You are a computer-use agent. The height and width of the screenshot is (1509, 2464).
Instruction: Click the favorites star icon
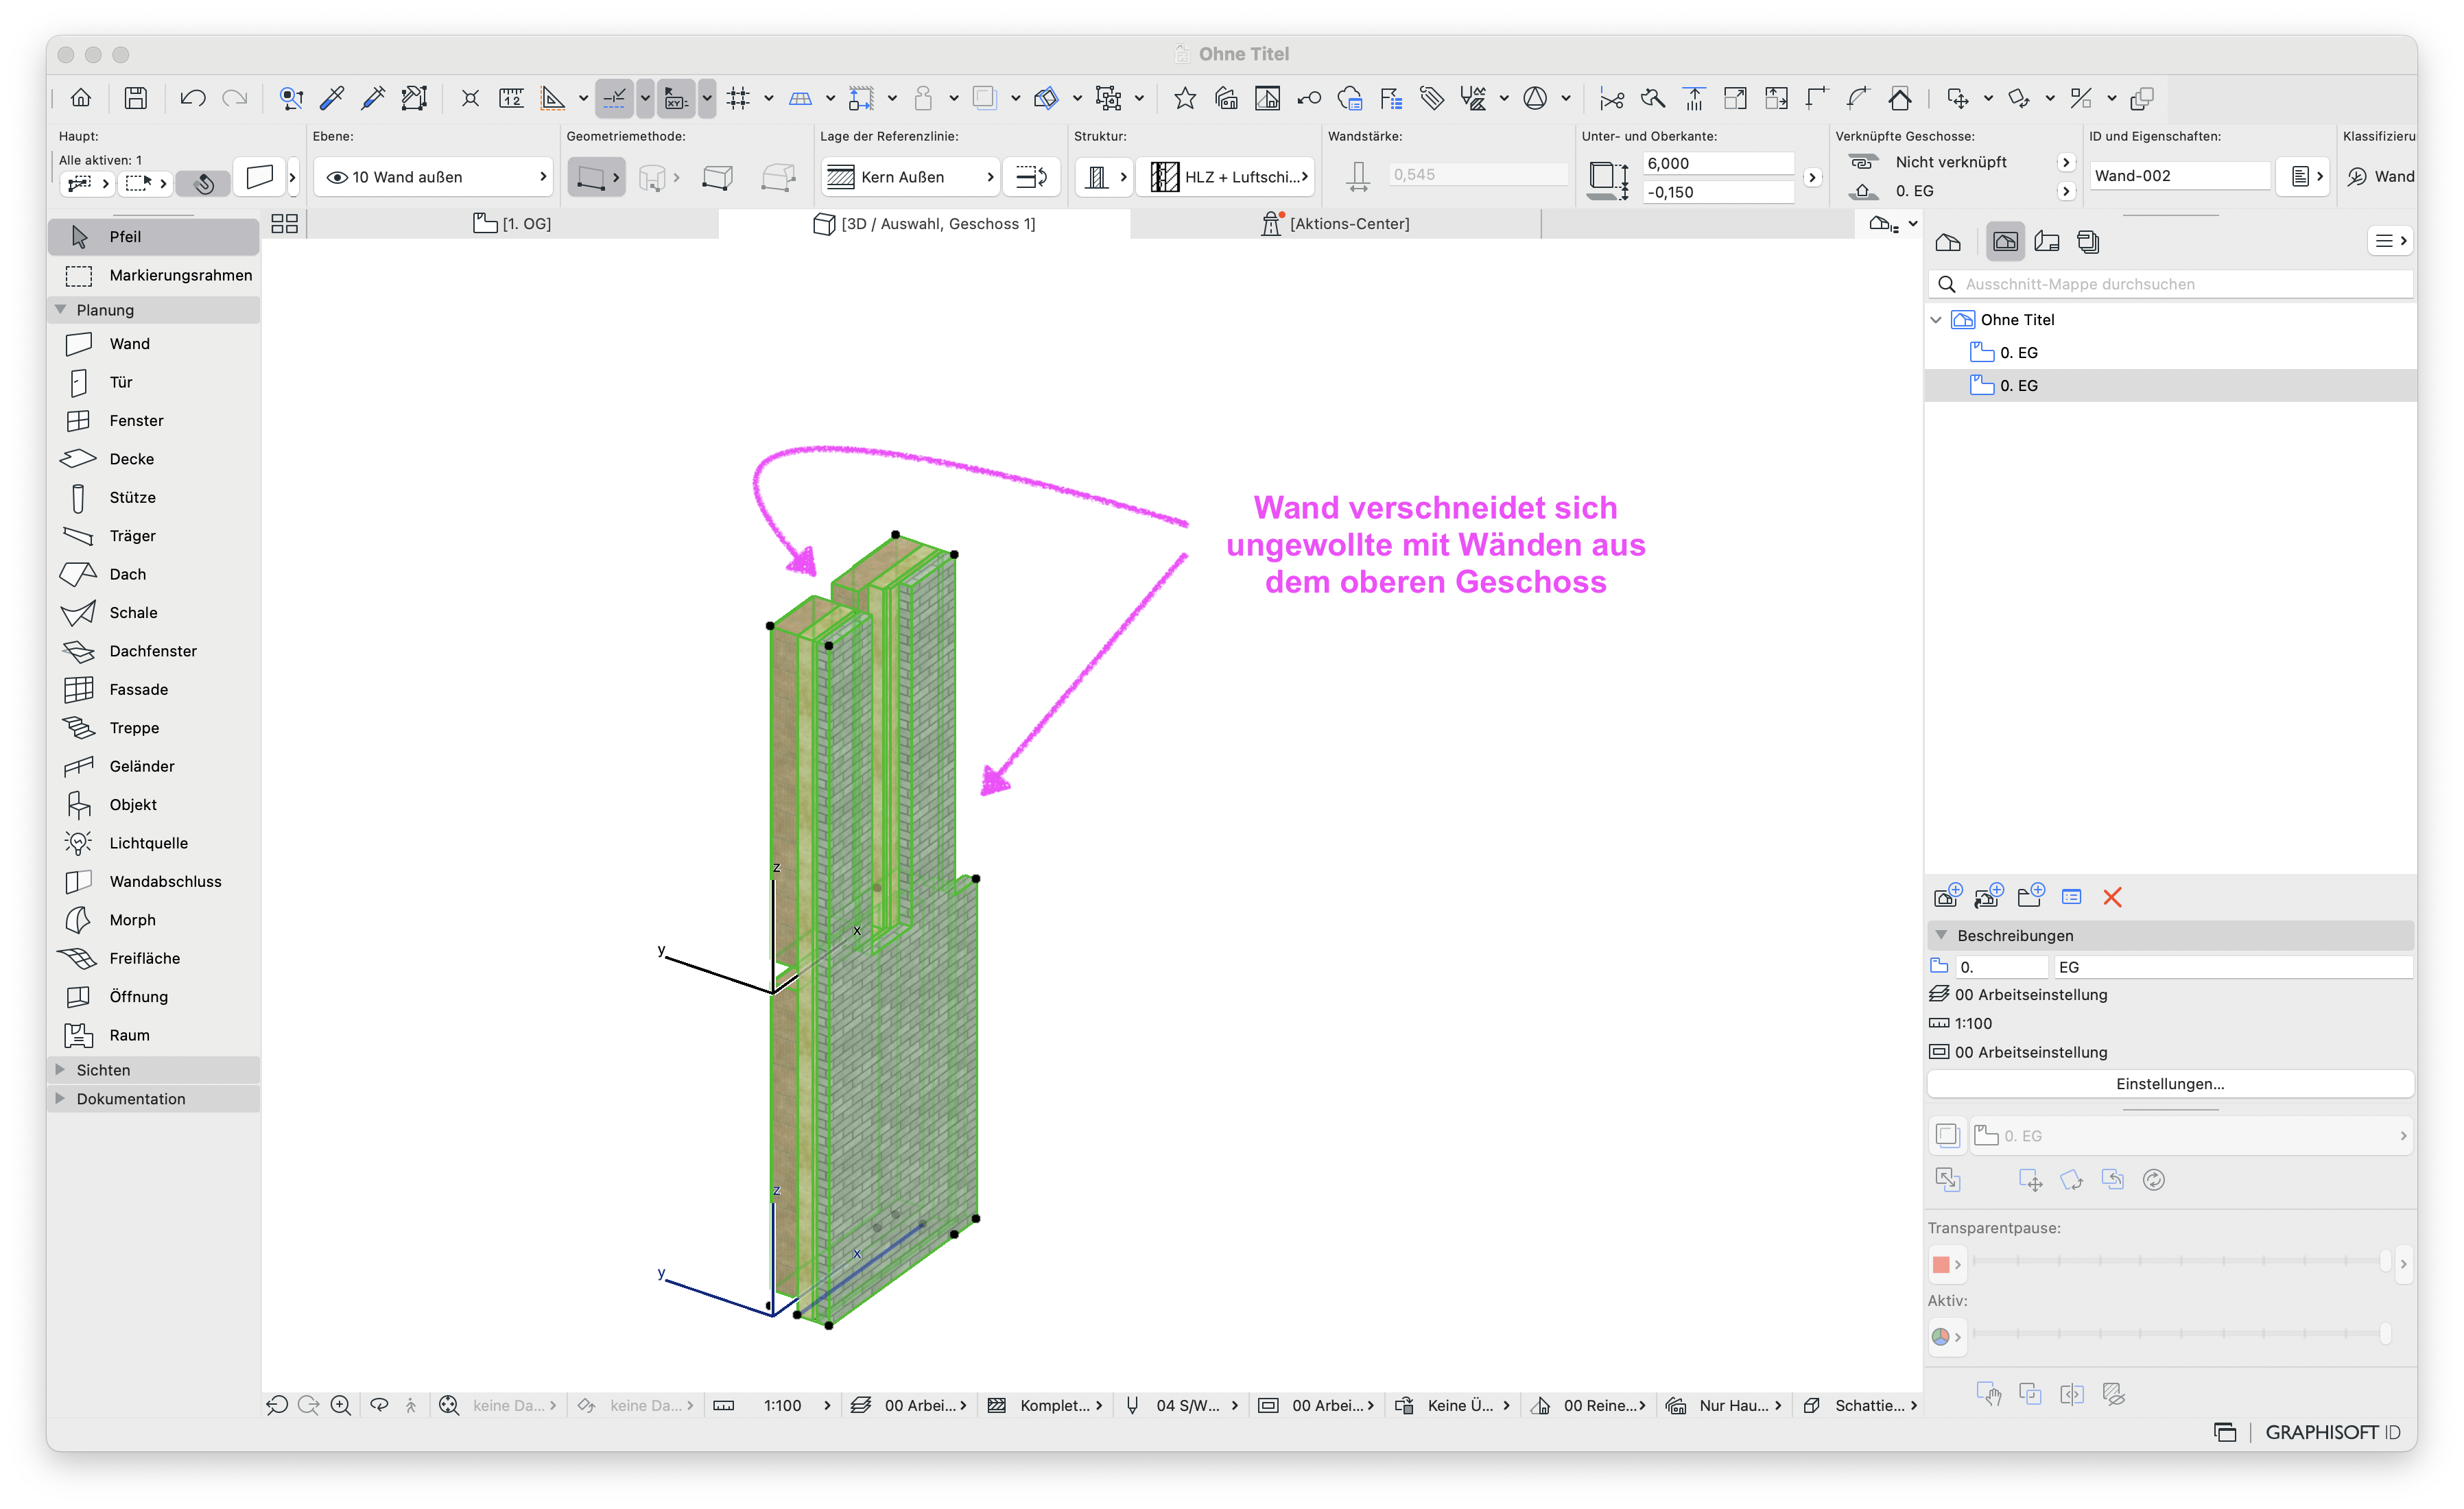(x=1185, y=98)
